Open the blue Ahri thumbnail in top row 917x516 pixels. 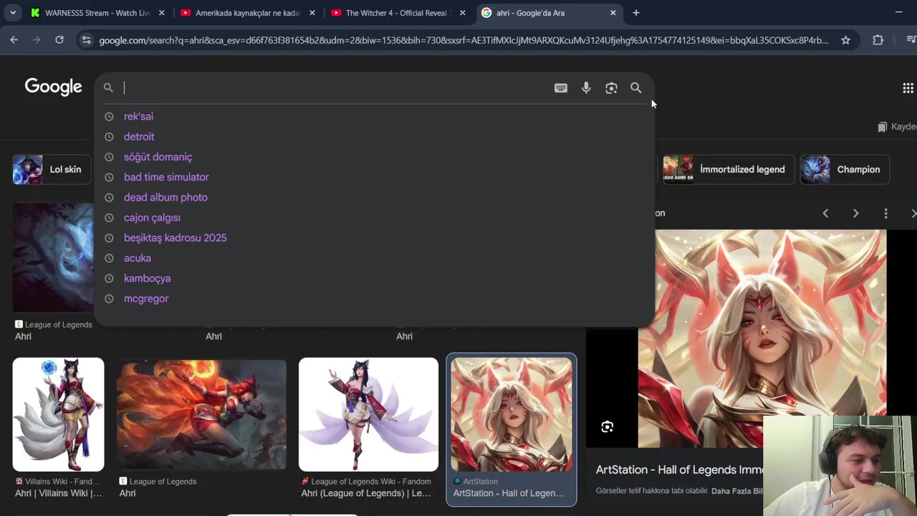(52, 258)
